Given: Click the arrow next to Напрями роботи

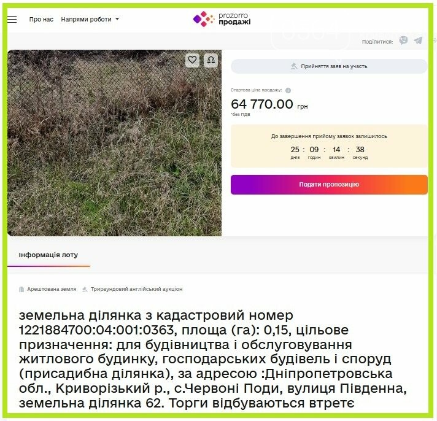Looking at the screenshot, I should (x=117, y=19).
